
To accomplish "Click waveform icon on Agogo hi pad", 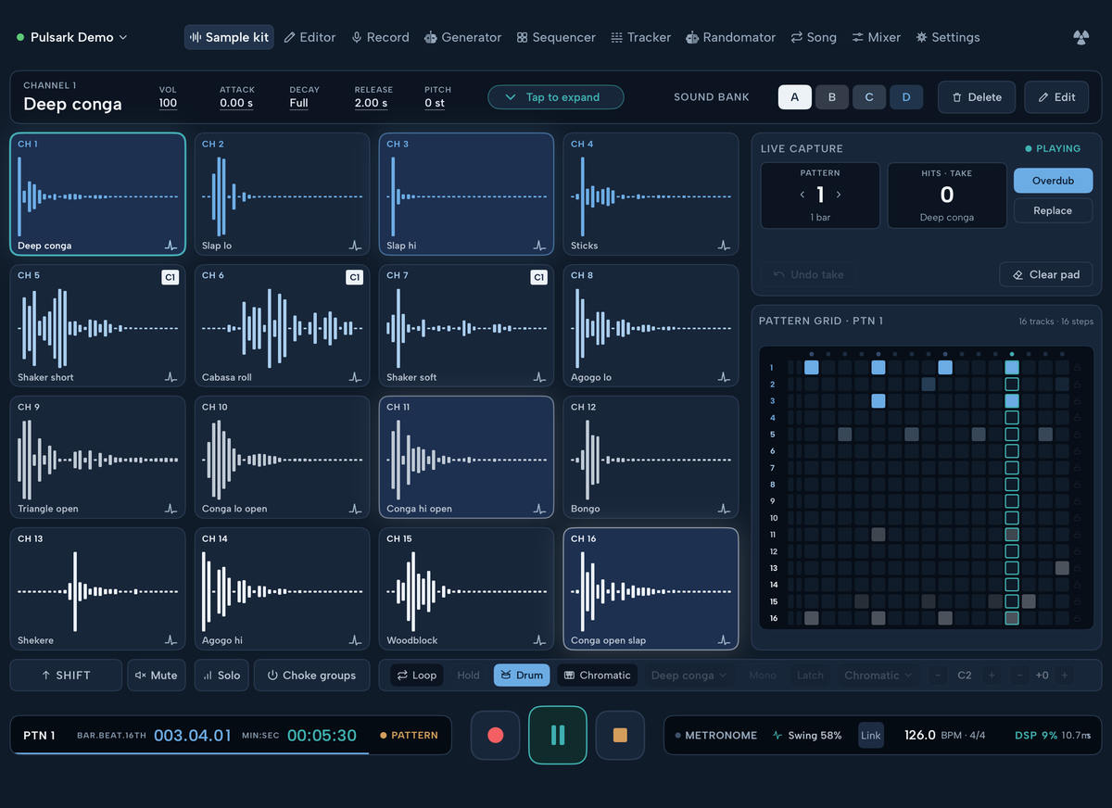I will pyautogui.click(x=355, y=640).
